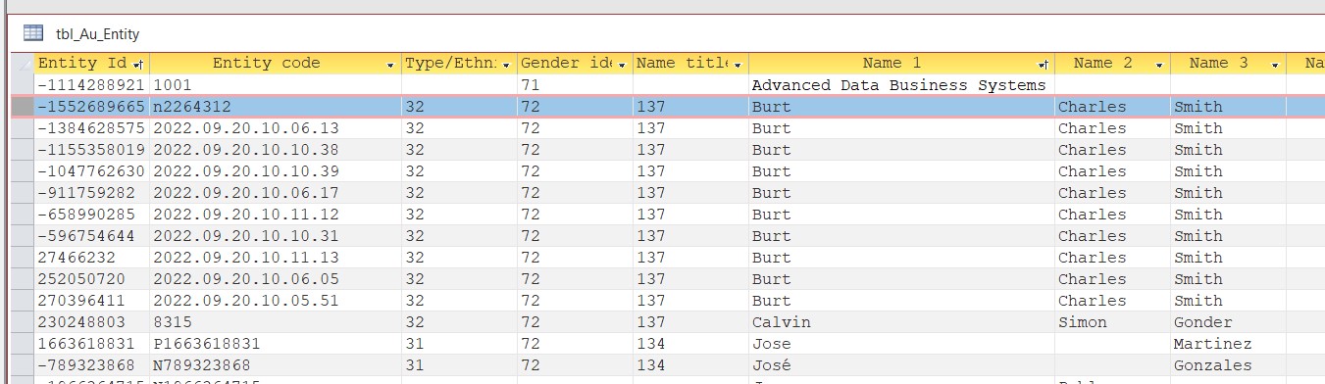Click Entity Id cell 27466232
1325x384 pixels.
[x=91, y=258]
